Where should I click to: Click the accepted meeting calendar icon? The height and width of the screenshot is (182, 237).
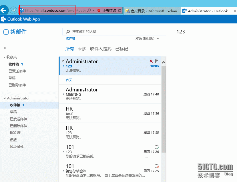click(157, 147)
